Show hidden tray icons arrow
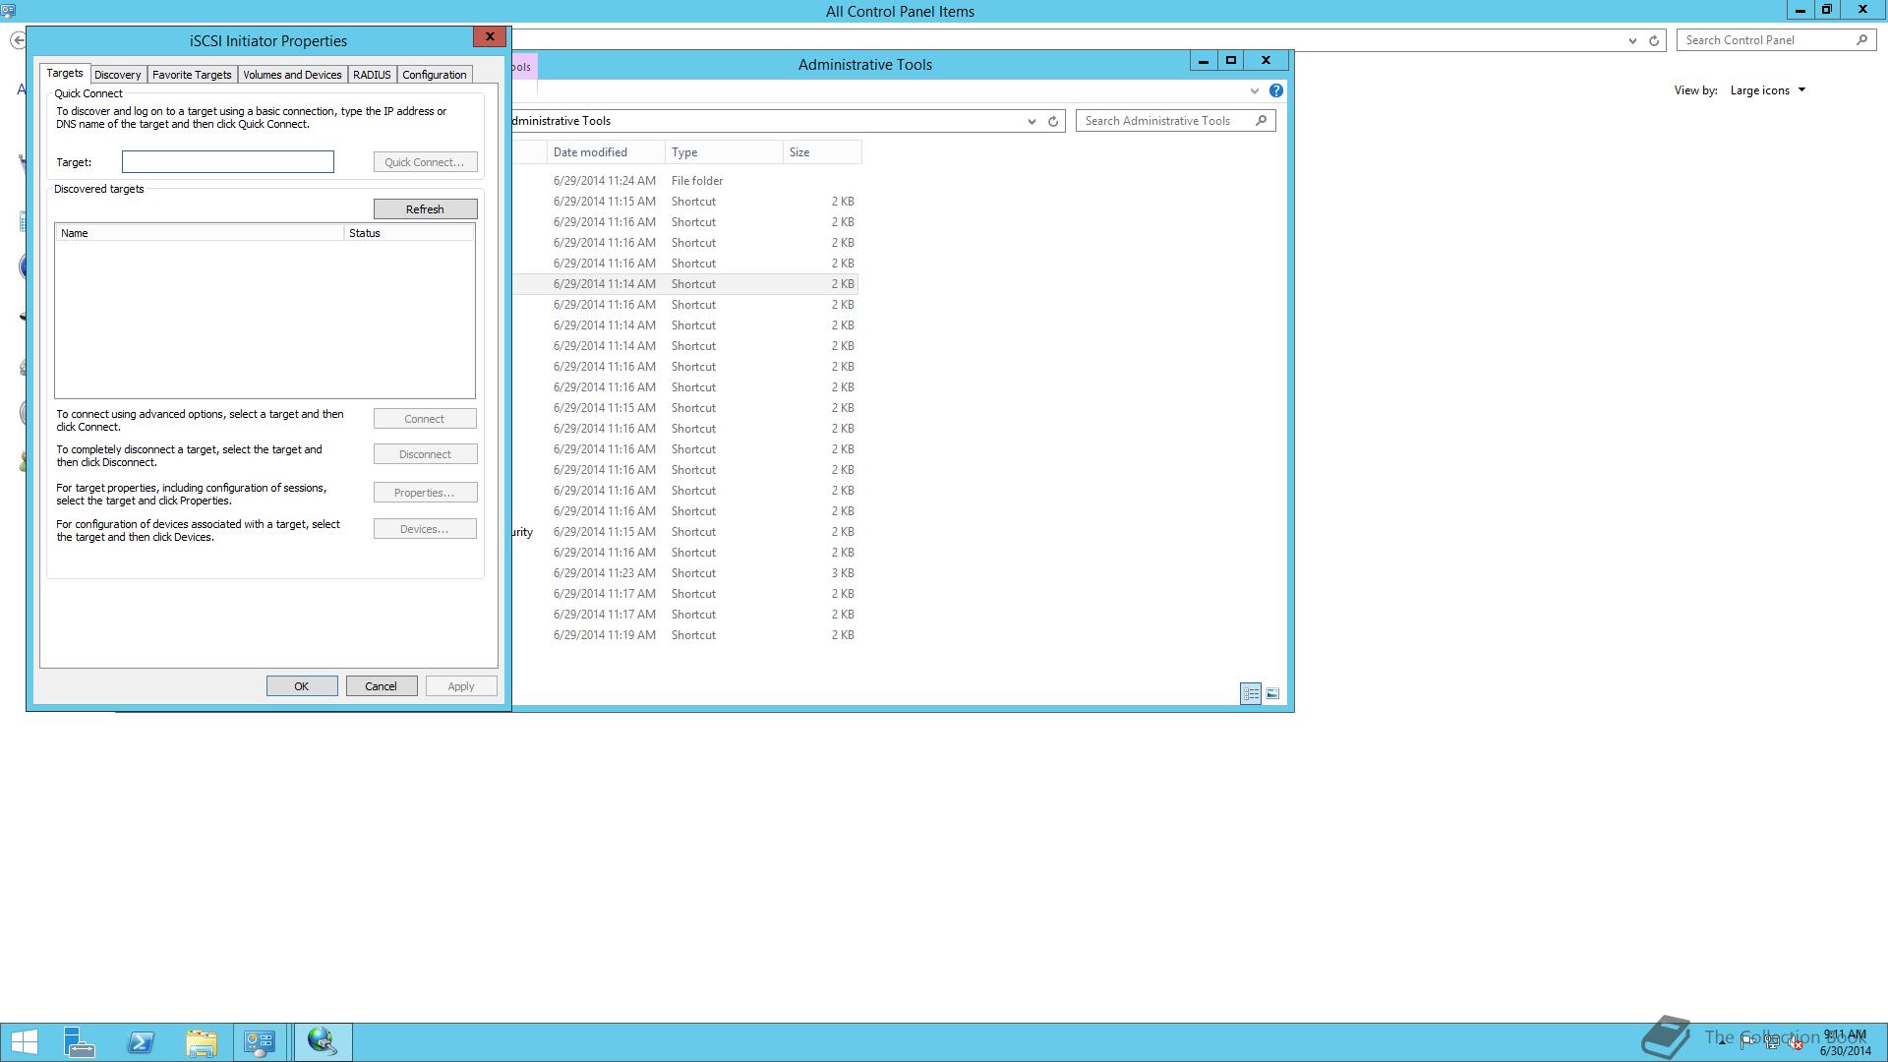The image size is (1888, 1062). [1722, 1042]
